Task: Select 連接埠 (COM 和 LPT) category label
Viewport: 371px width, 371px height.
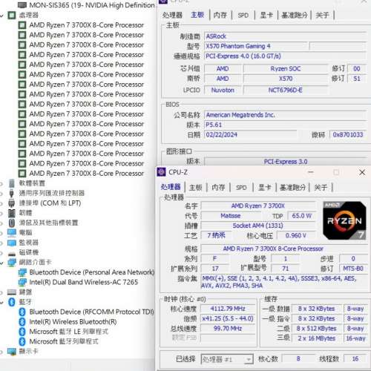Action: 50,203
